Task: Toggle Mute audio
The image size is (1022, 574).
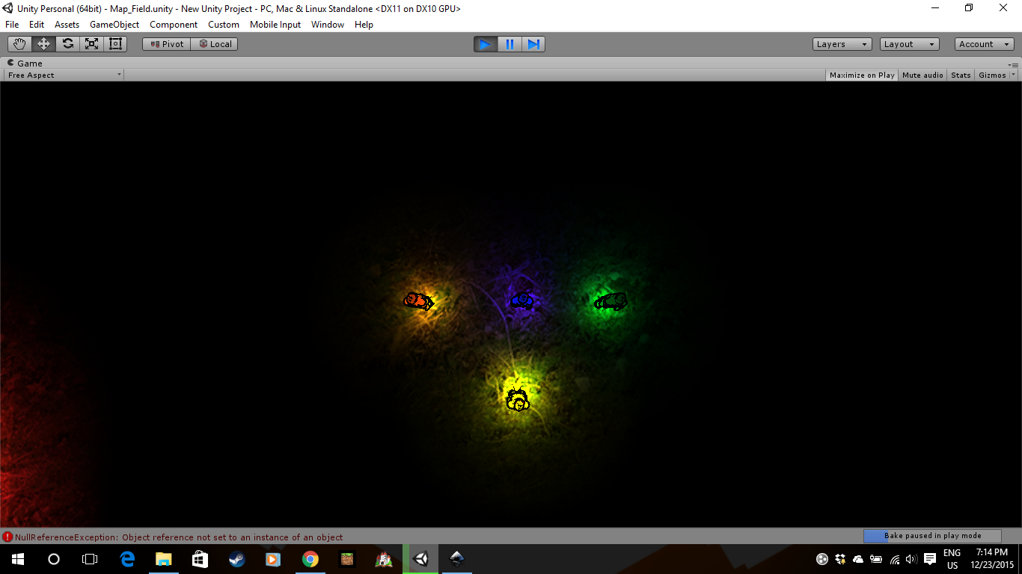Action: (922, 75)
